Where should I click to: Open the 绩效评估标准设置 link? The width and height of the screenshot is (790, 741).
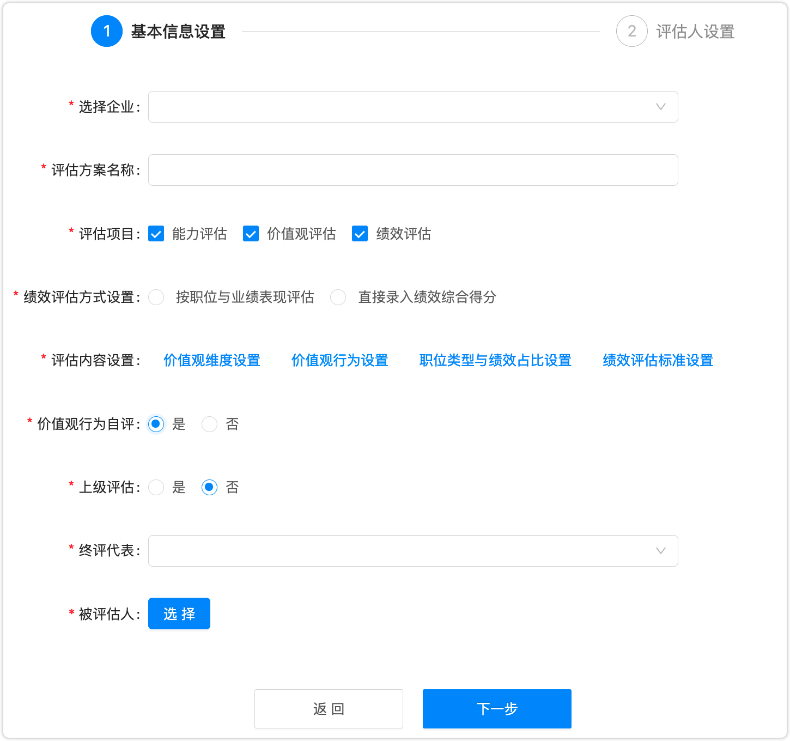[x=658, y=360]
